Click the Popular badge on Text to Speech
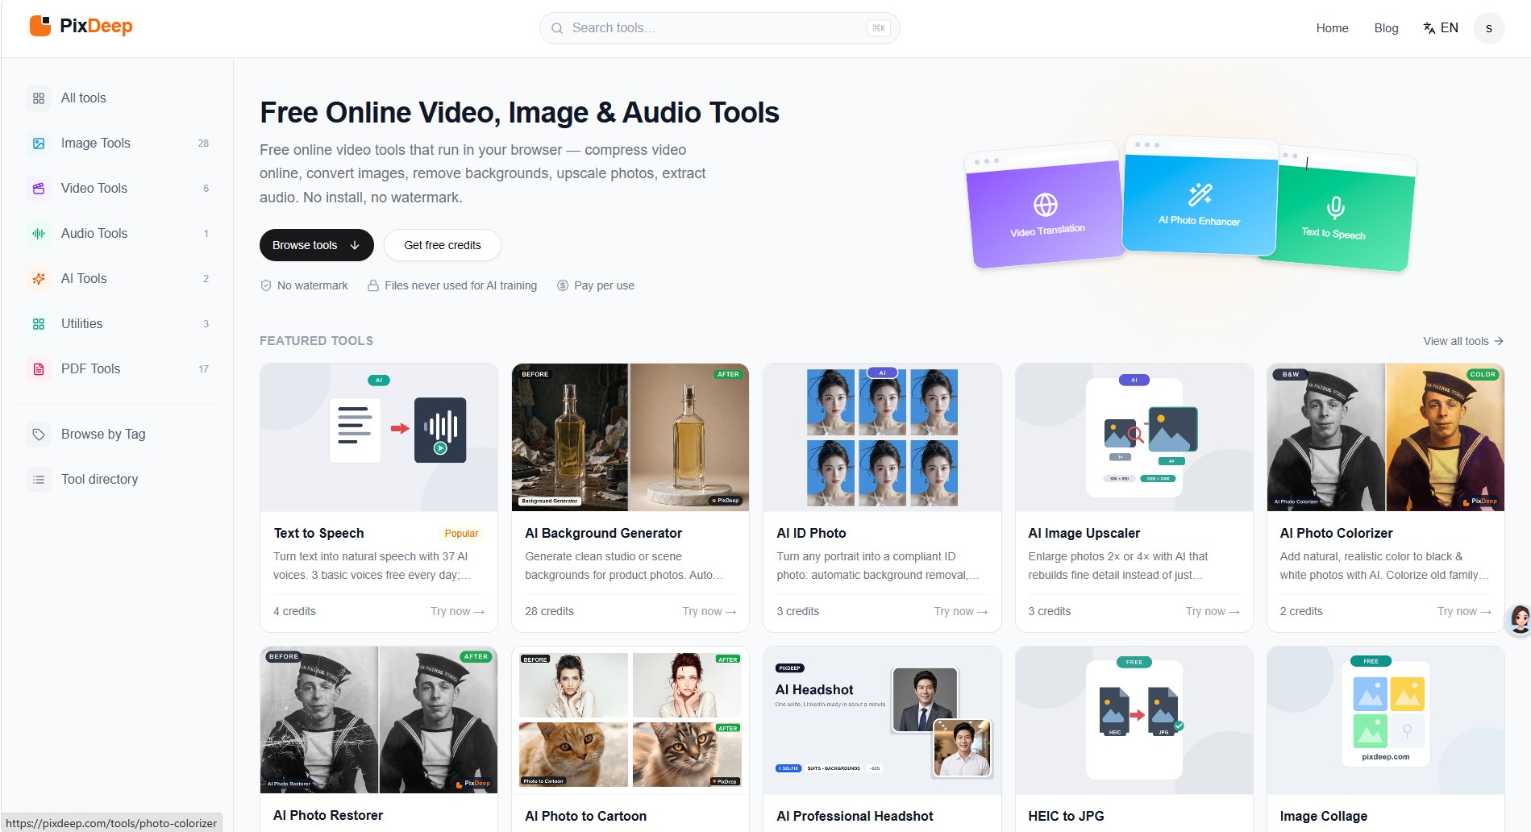The width and height of the screenshot is (1531, 832). (x=461, y=534)
